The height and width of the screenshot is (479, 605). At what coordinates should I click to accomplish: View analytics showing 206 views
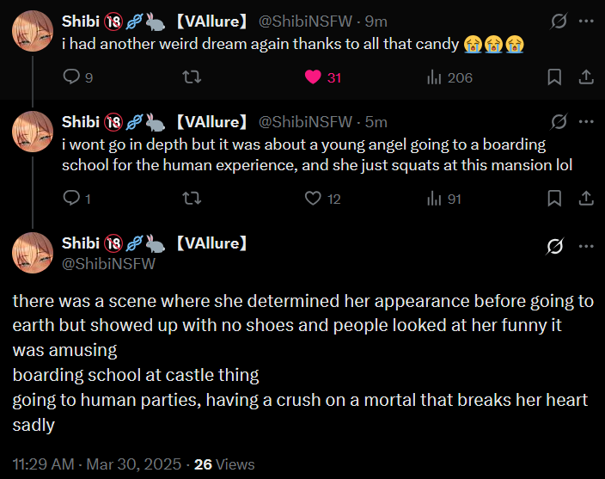(435, 77)
